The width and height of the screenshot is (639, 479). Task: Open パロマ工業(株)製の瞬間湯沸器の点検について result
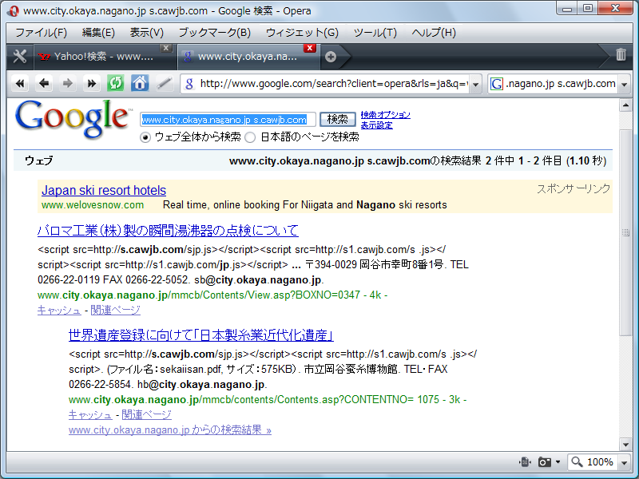pos(168,231)
